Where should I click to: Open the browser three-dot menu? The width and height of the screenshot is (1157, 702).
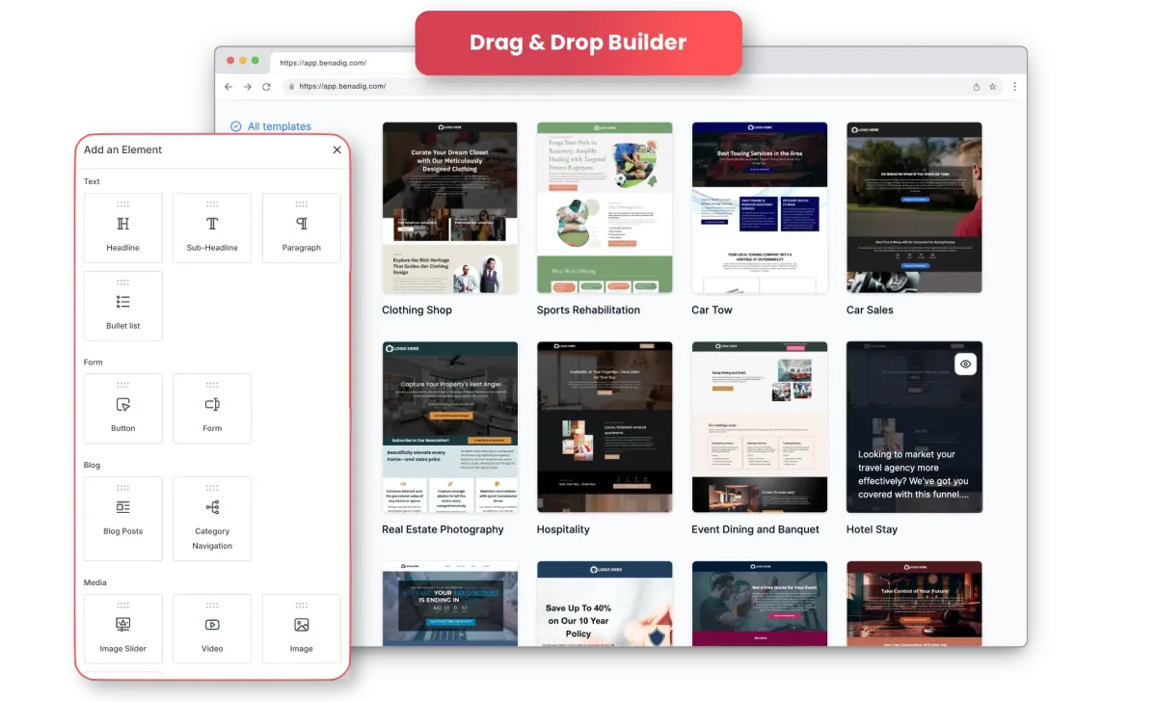point(1013,87)
